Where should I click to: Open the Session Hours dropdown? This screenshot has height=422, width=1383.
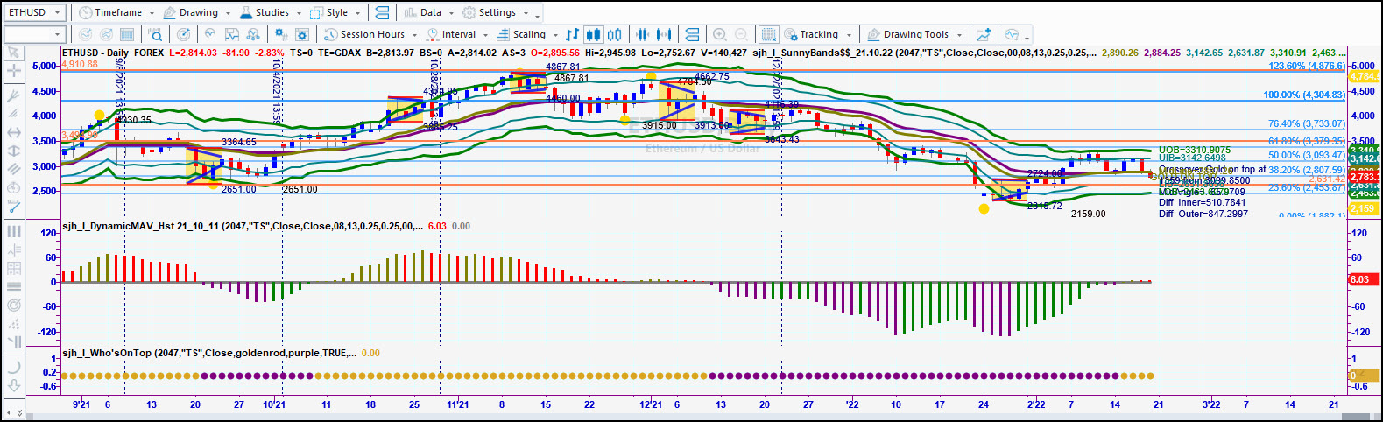pyautogui.click(x=370, y=34)
